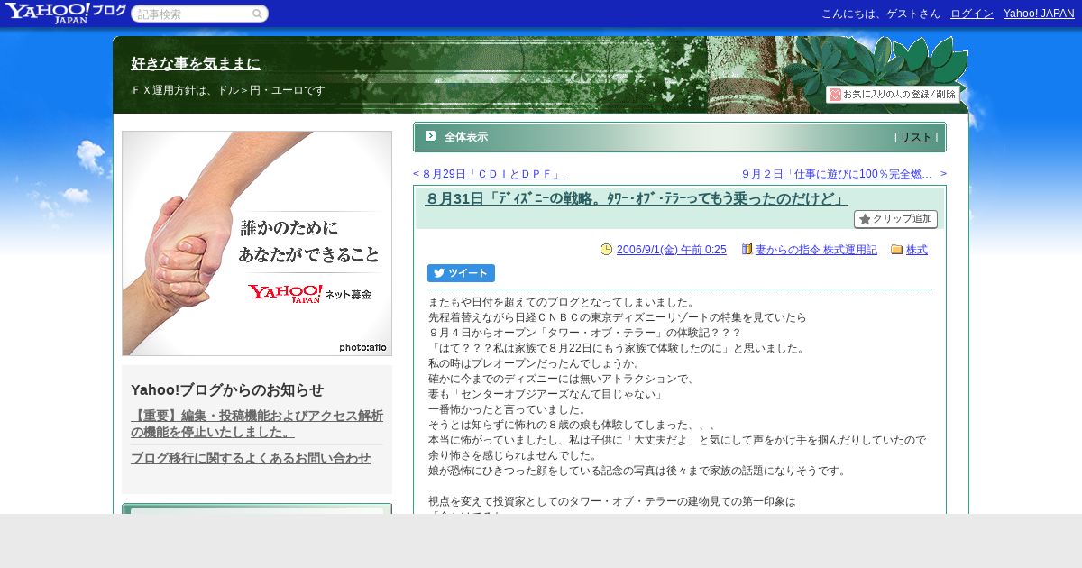Click the Twitter bird icon
Image resolution: width=1082 pixels, height=568 pixels.
tap(439, 273)
